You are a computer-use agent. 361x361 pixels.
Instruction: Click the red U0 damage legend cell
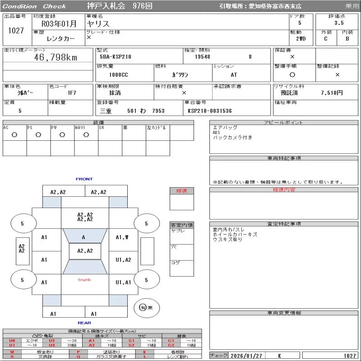(12, 341)
